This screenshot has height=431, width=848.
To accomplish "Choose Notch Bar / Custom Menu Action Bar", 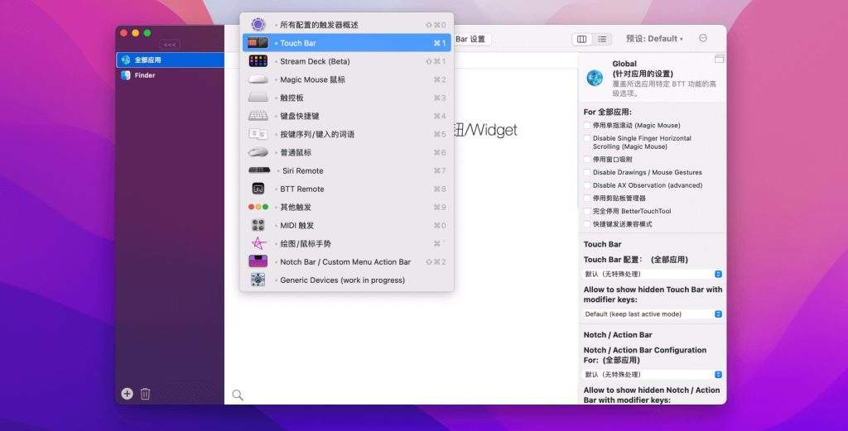I will (x=344, y=261).
